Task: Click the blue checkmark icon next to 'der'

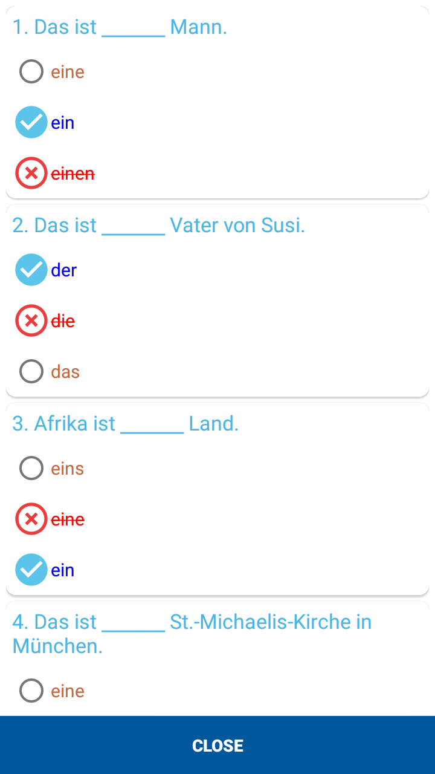Action: [x=31, y=270]
